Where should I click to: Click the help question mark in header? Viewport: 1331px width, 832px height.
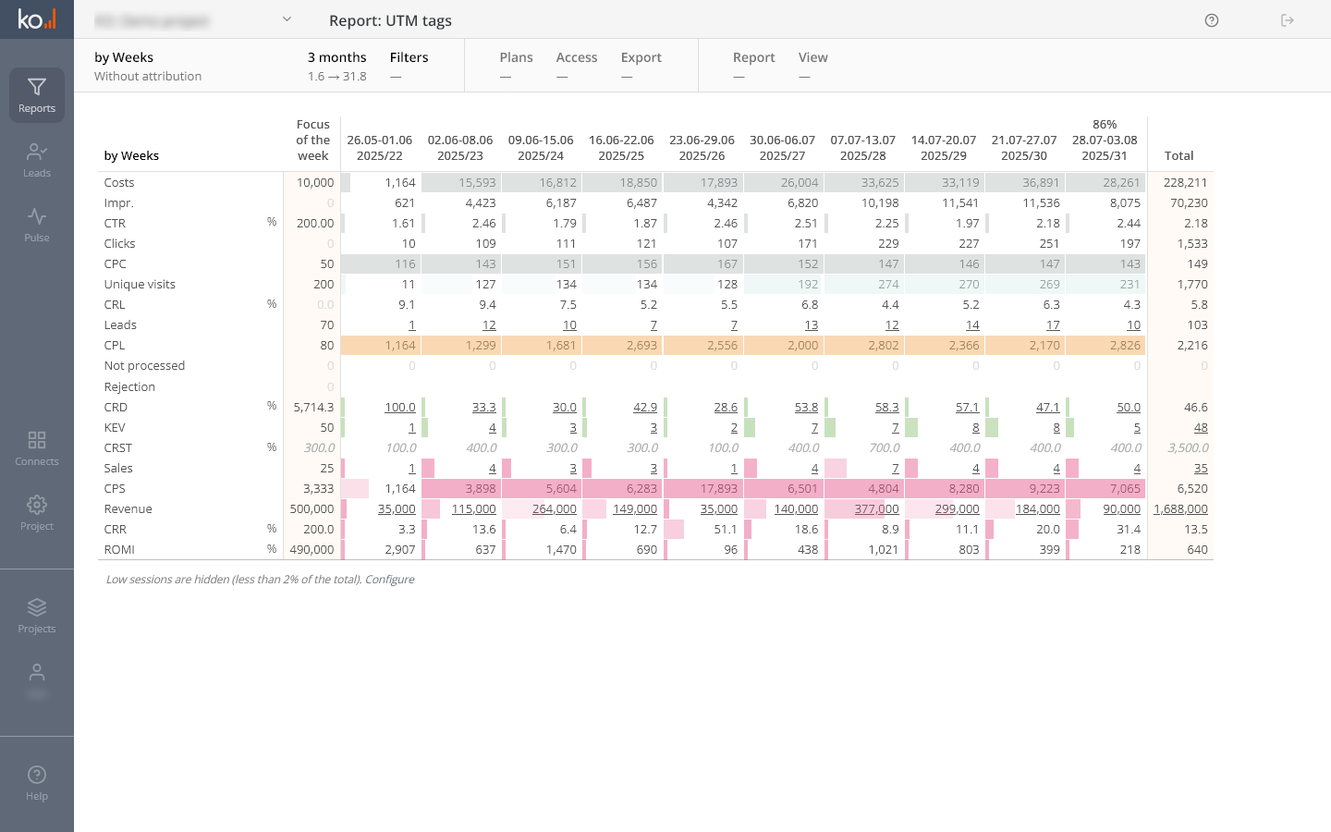pyautogui.click(x=1212, y=20)
